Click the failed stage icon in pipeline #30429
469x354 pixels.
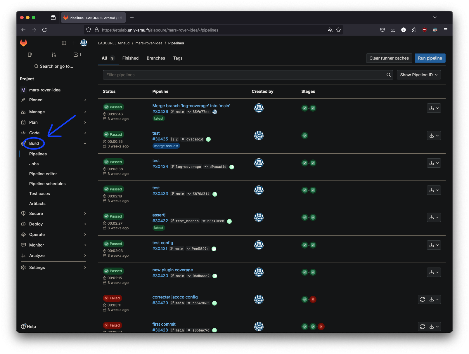[313, 299]
